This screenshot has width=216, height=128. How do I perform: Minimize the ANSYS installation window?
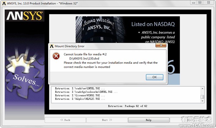click(x=194, y=2)
